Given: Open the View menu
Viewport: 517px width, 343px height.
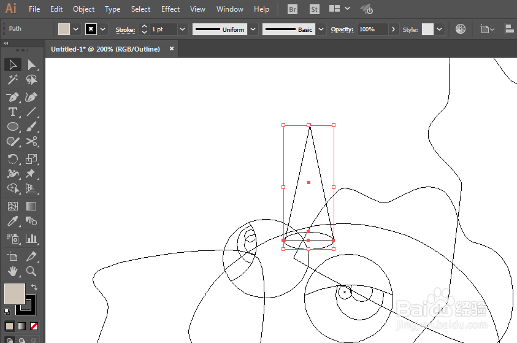Looking at the screenshot, I should (197, 9).
